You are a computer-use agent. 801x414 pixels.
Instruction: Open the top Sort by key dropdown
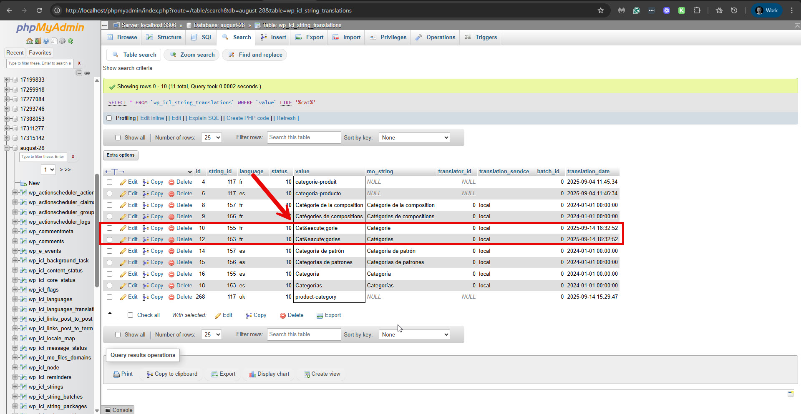click(414, 137)
